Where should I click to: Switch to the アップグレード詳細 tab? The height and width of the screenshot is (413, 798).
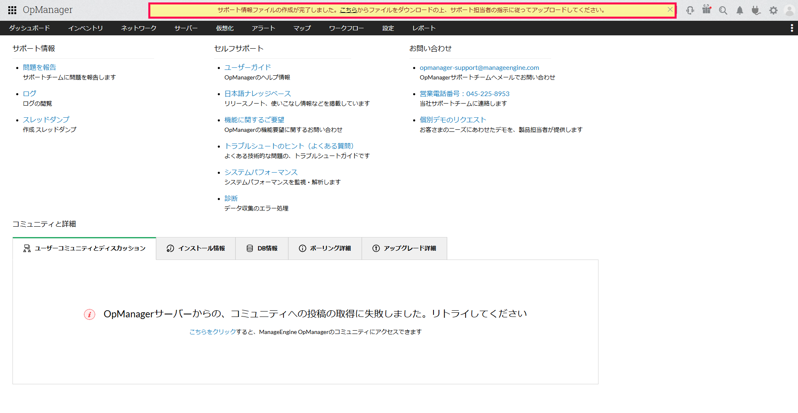point(404,248)
